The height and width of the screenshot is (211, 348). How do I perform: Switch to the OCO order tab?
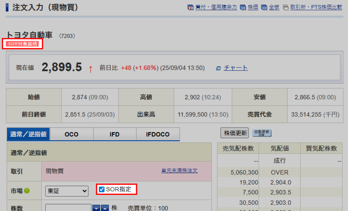pyautogui.click(x=71, y=134)
